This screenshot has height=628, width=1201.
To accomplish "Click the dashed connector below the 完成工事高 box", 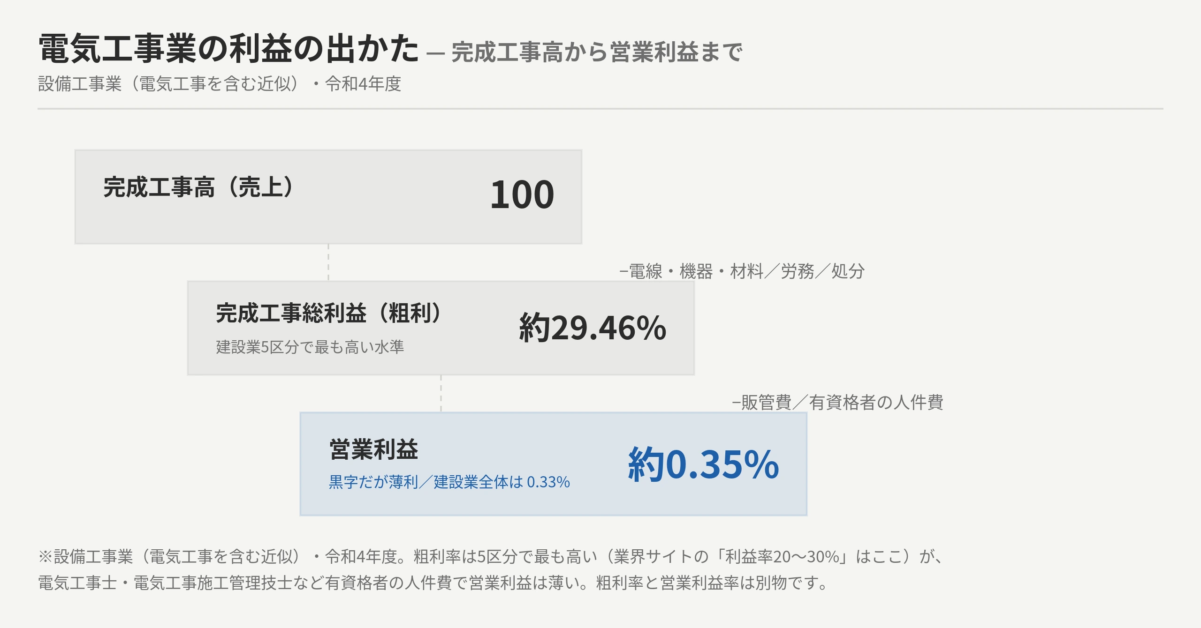I will tap(328, 262).
